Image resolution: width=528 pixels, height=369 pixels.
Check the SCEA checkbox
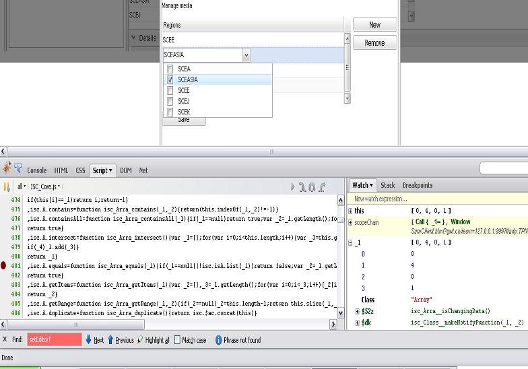point(170,69)
